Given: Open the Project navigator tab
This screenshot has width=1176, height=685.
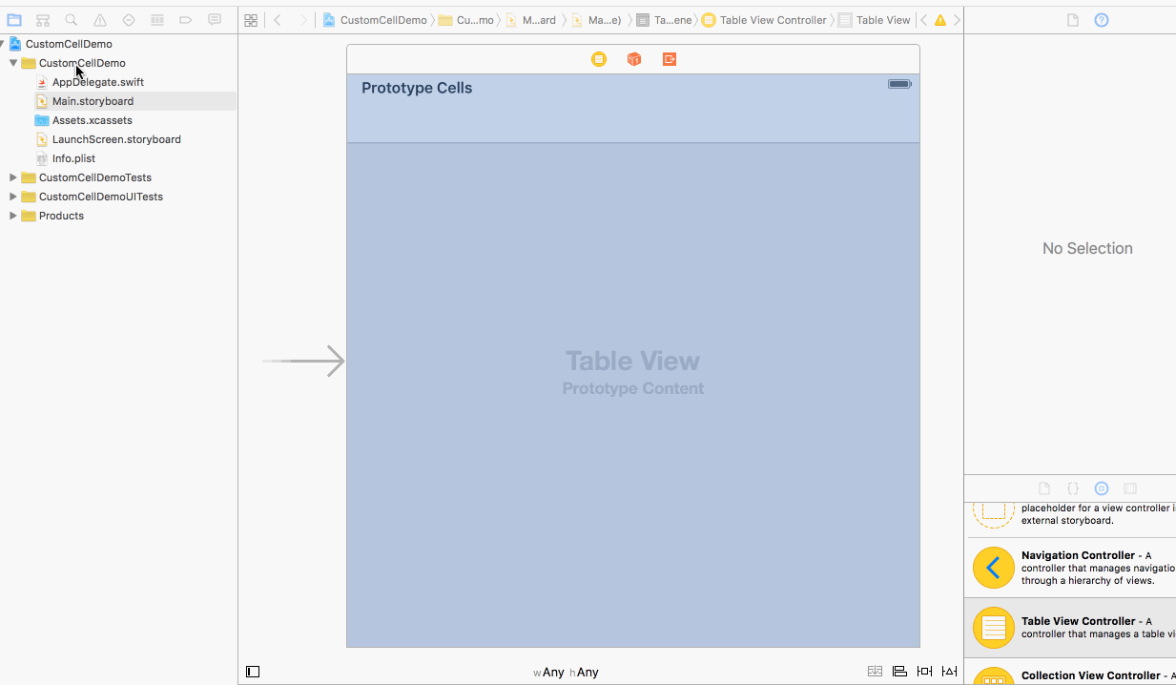Looking at the screenshot, I should [14, 20].
